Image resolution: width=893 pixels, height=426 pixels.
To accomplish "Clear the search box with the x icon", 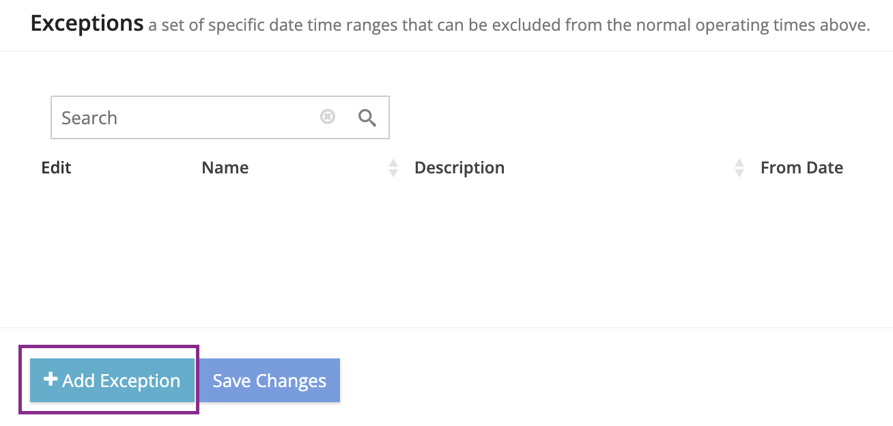I will (x=328, y=117).
